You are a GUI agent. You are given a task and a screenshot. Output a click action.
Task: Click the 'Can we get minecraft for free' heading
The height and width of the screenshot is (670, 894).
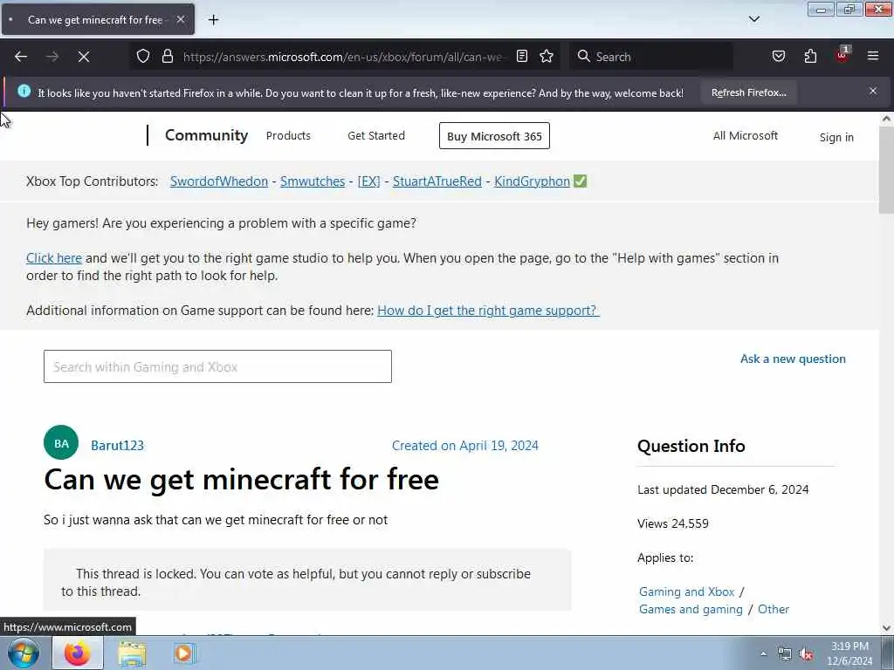[x=241, y=479]
